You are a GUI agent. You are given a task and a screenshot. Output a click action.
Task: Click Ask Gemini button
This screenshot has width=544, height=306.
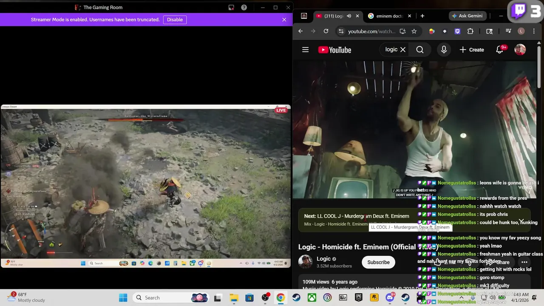pyautogui.click(x=467, y=16)
